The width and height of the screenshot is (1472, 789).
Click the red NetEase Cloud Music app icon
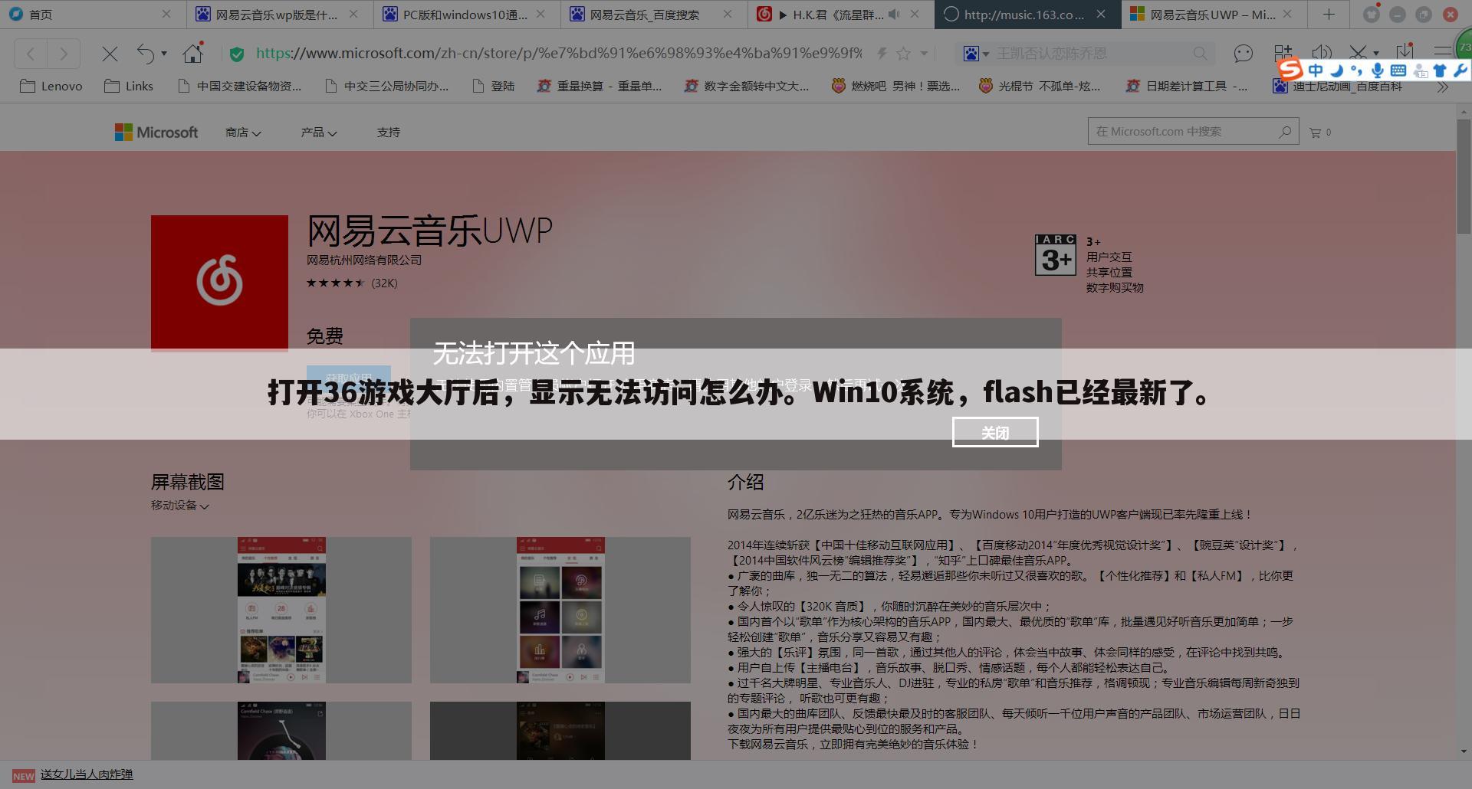[x=219, y=283]
